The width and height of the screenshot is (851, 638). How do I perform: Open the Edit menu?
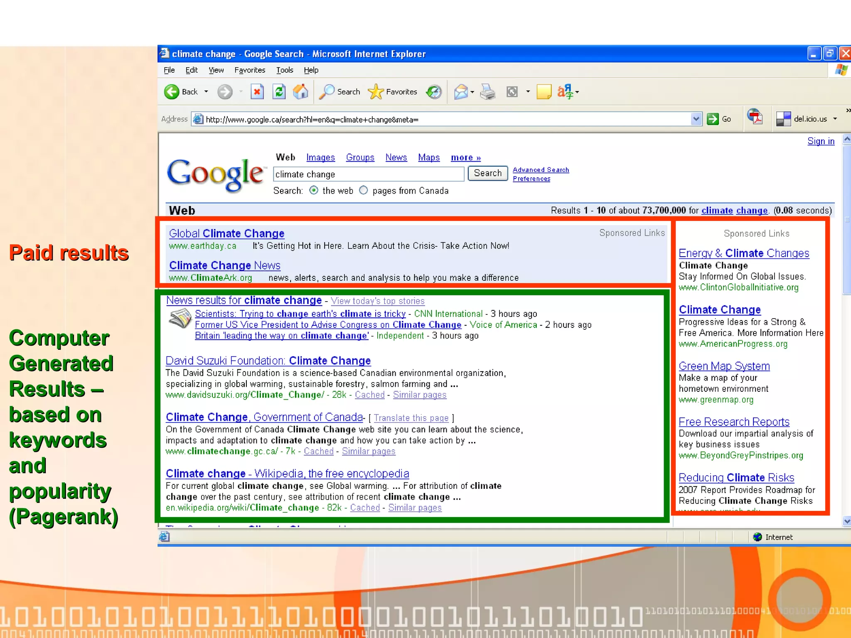click(192, 70)
